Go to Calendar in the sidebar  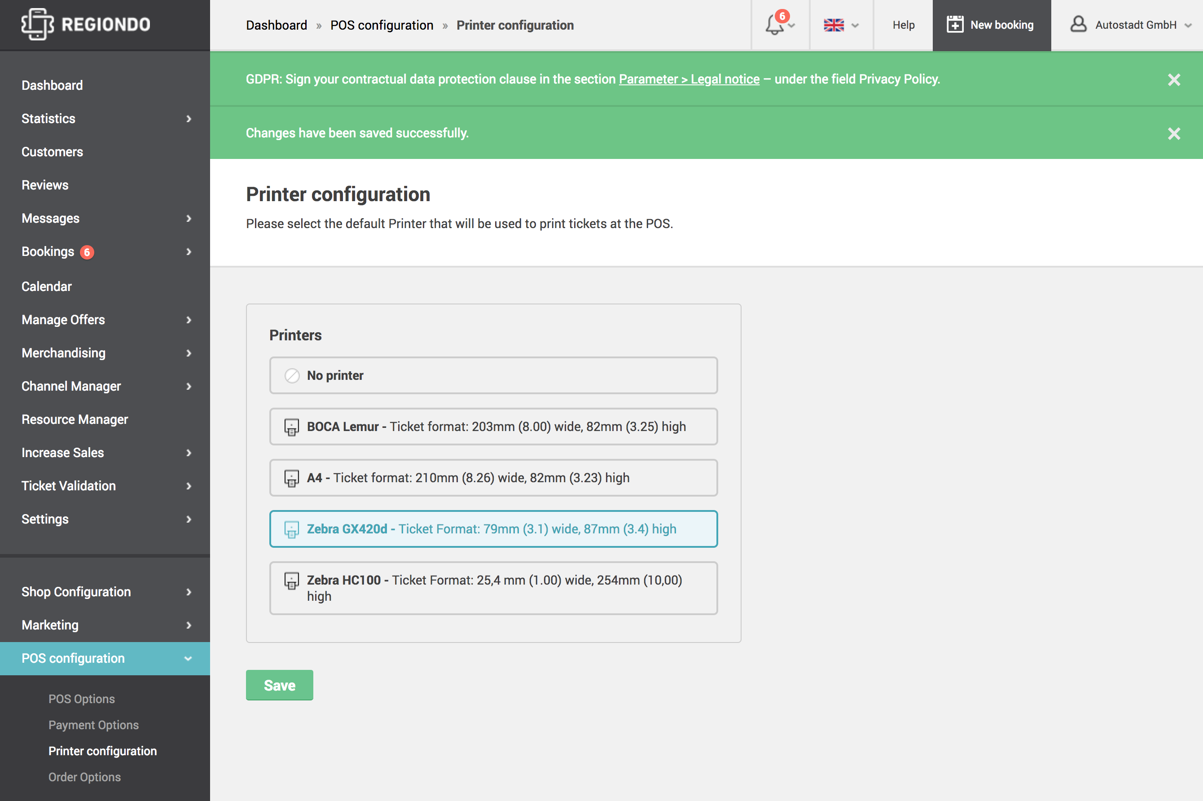(x=47, y=286)
